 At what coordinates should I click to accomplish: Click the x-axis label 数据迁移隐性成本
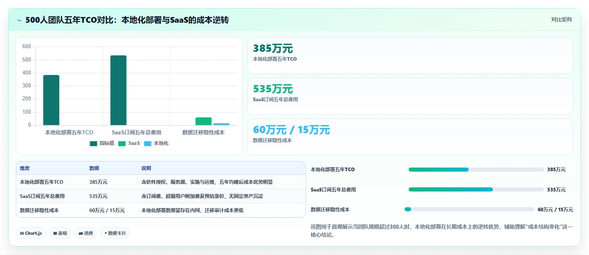(x=203, y=132)
